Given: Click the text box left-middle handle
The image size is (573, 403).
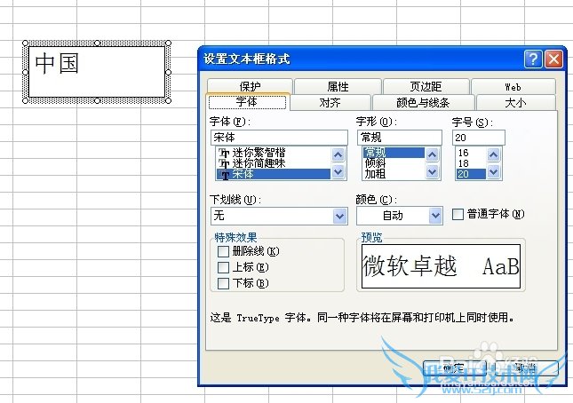Looking at the screenshot, I should point(25,72).
